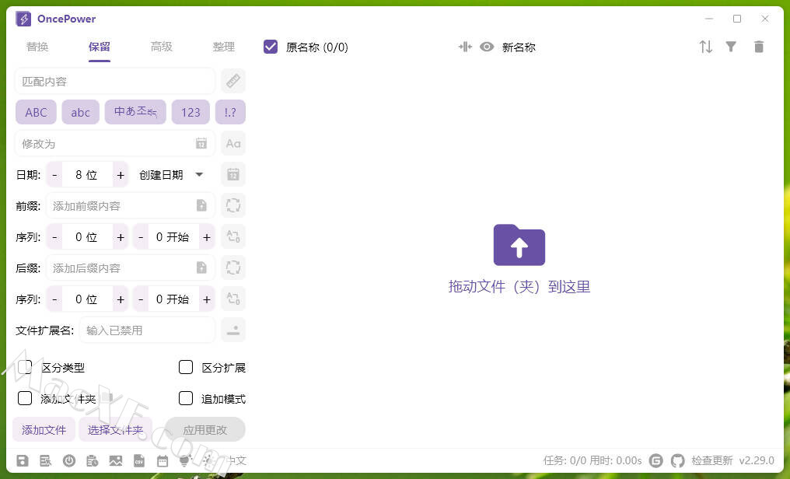Image resolution: width=790 pixels, height=479 pixels.
Task: Toggle the eye preview icon near 新名称
Action: 487,47
